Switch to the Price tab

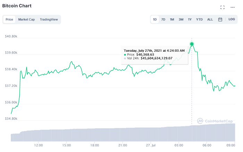pyautogui.click(x=9, y=19)
